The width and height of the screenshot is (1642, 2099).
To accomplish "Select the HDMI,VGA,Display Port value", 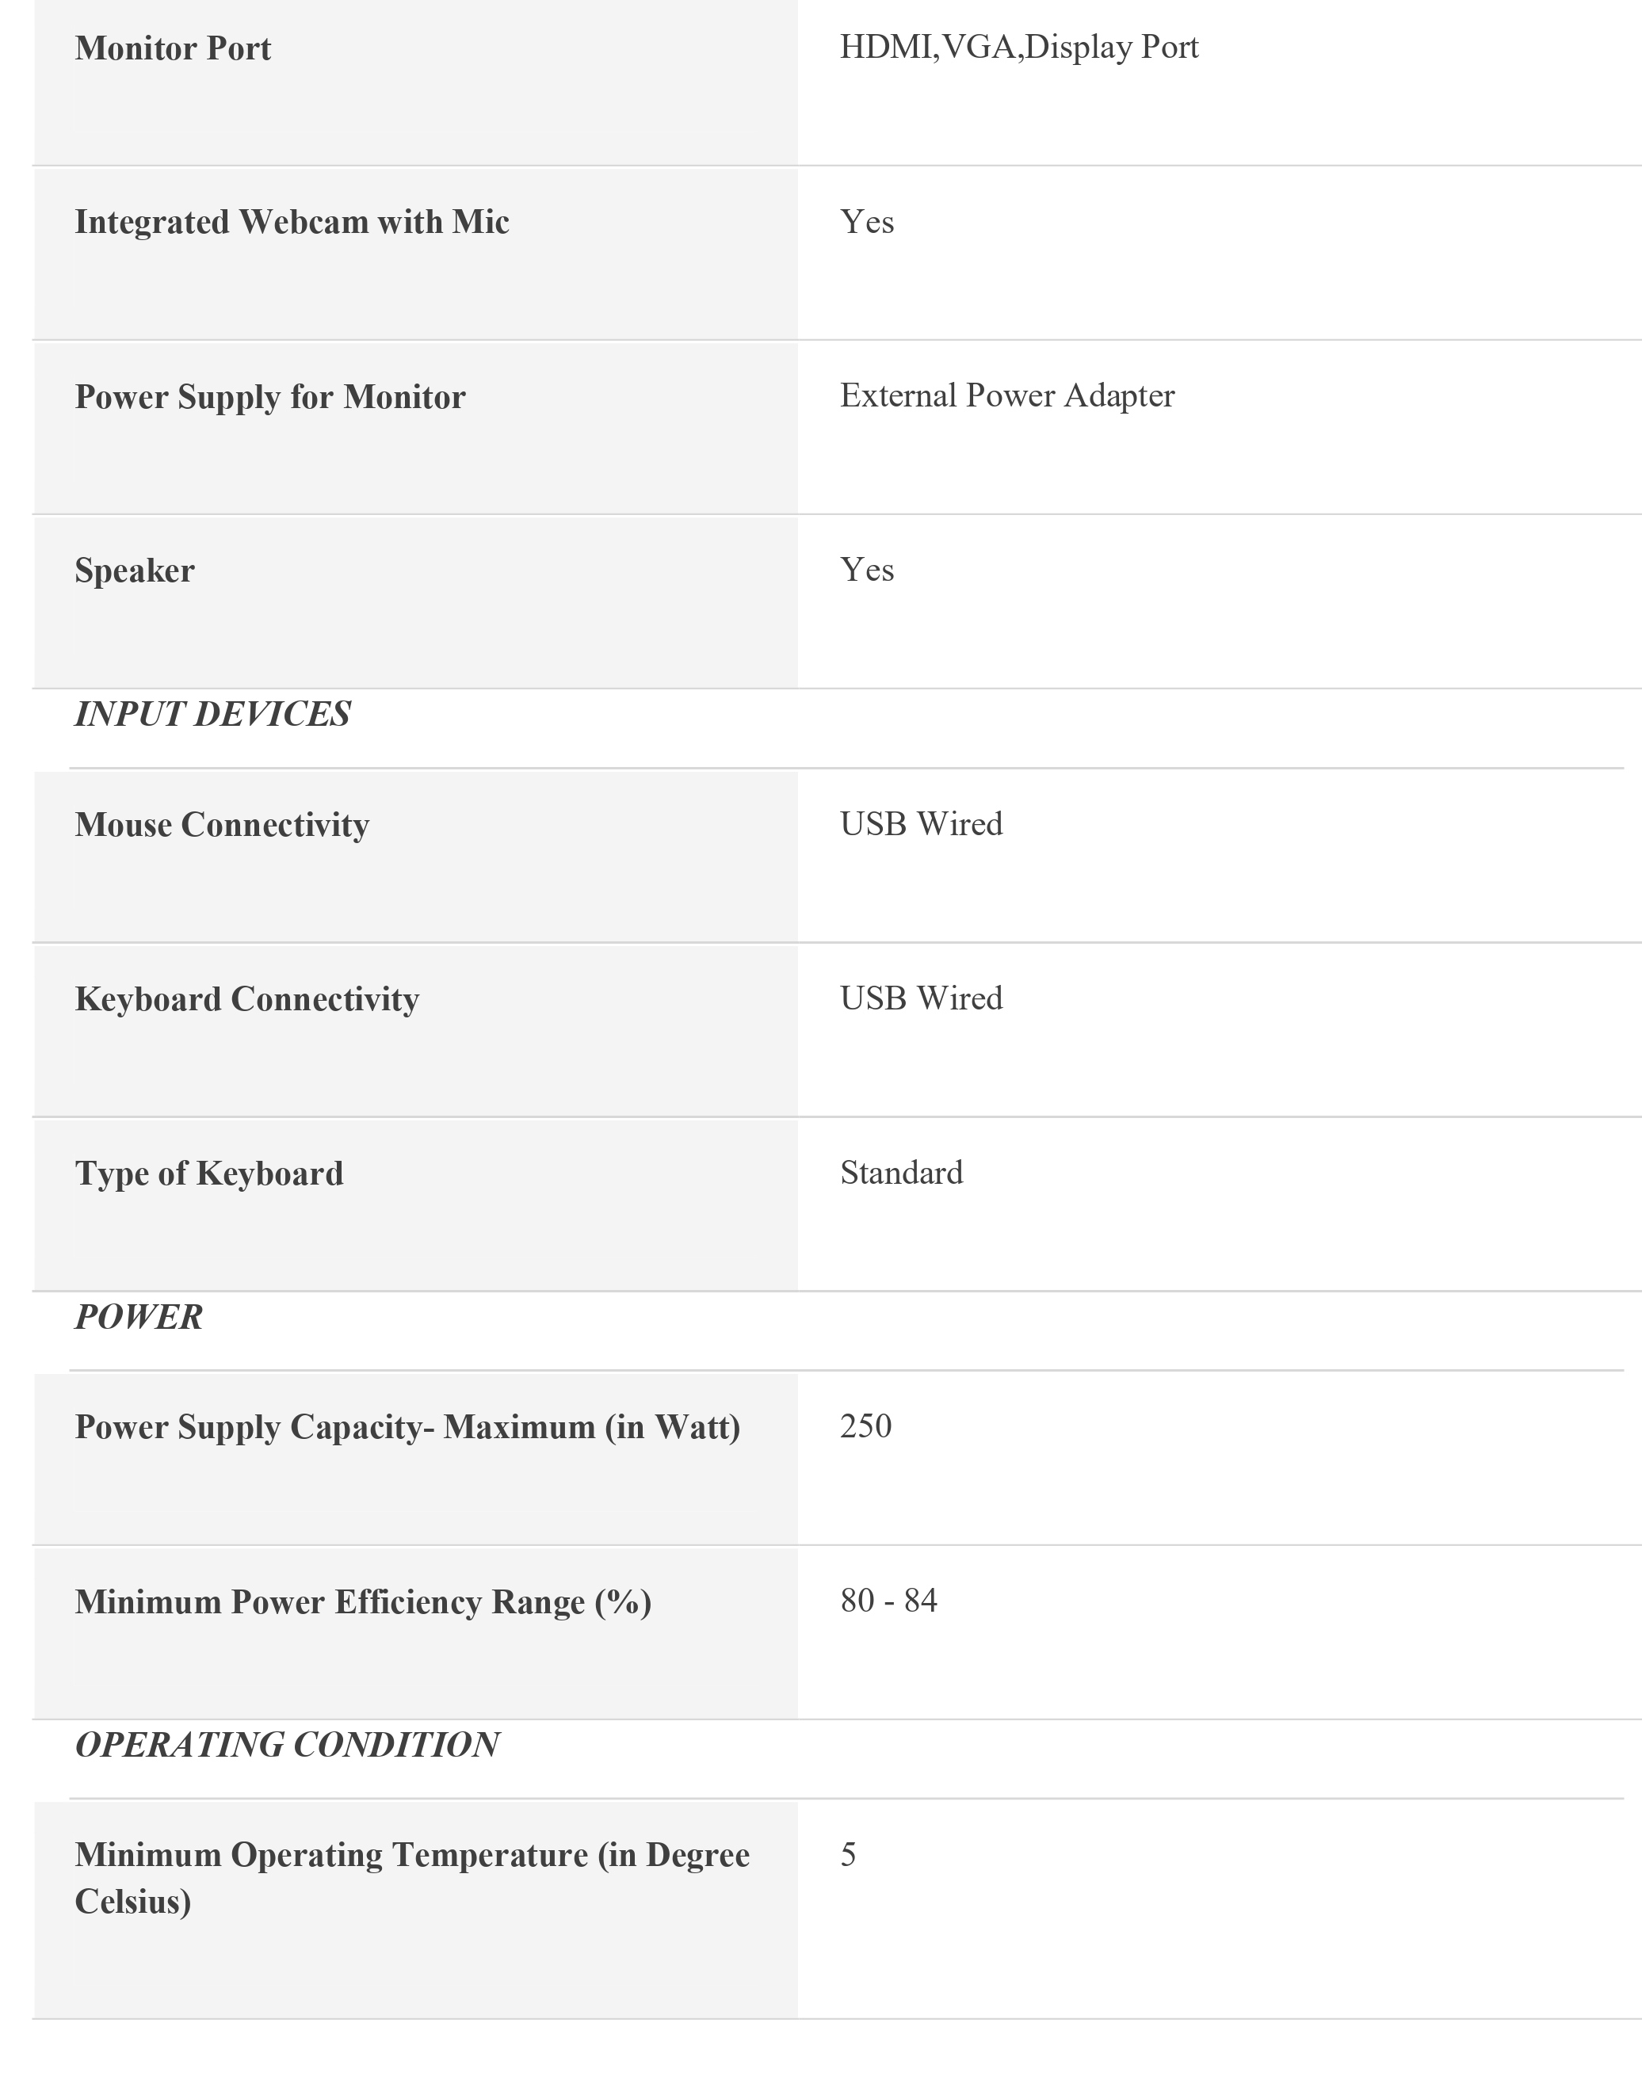I will (x=1019, y=47).
